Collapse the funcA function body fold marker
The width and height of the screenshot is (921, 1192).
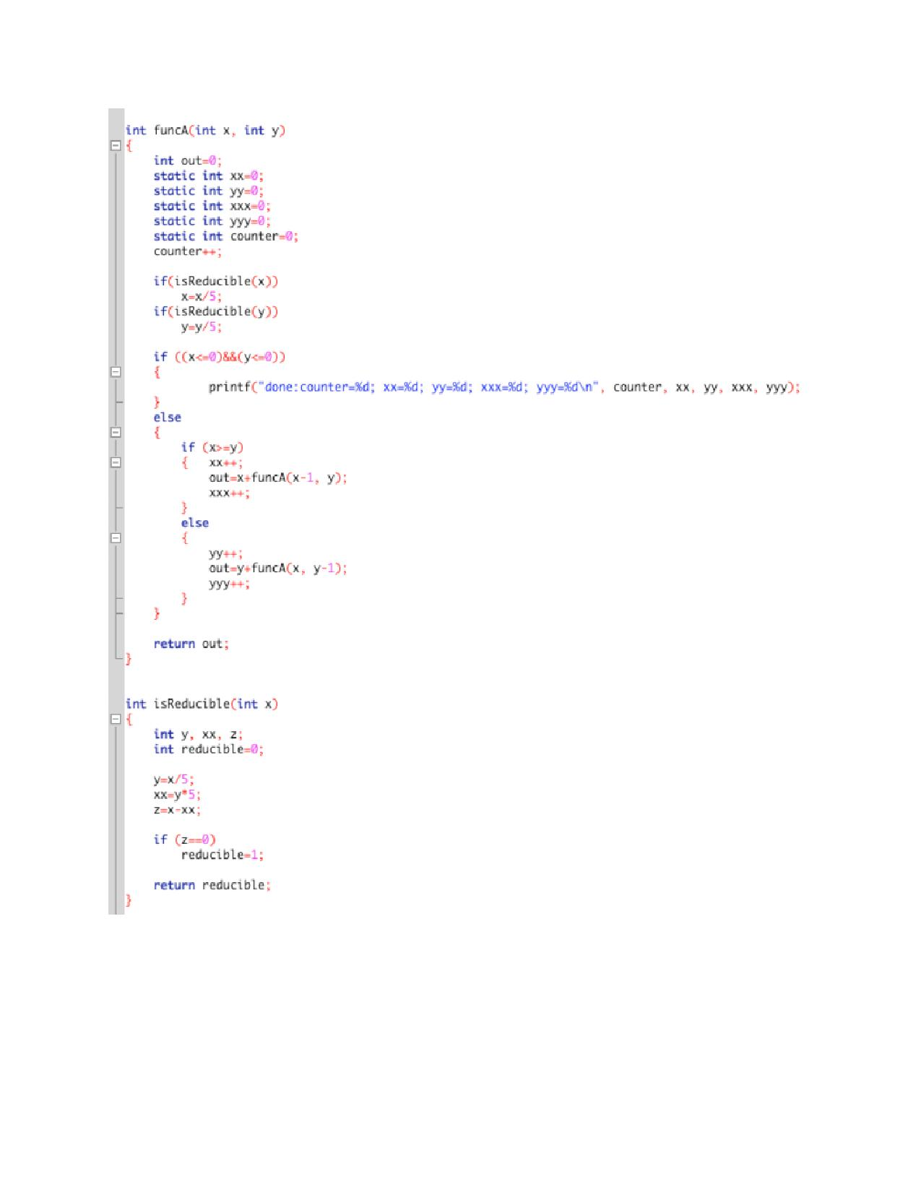[x=115, y=145]
